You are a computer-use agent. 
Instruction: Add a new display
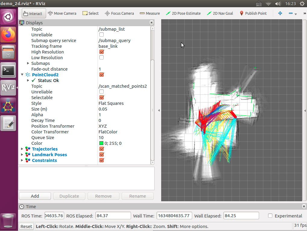pyautogui.click(x=35, y=196)
